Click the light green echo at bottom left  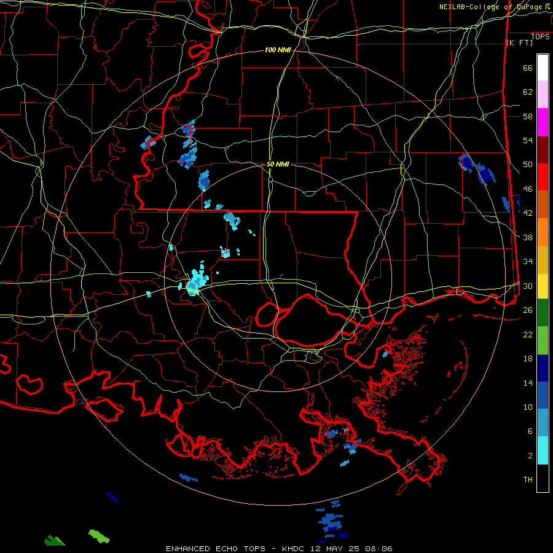[x=99, y=536]
